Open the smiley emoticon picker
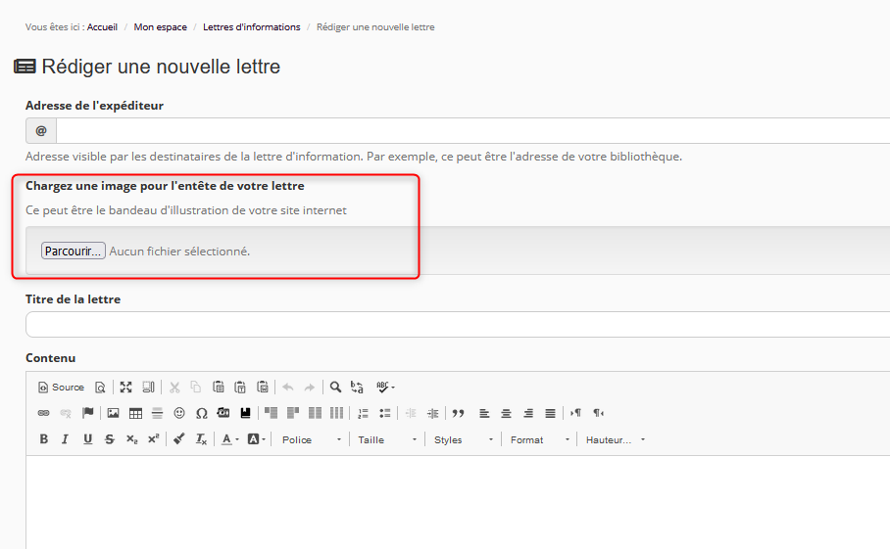Screen dimensions: 890x549 tap(179, 413)
